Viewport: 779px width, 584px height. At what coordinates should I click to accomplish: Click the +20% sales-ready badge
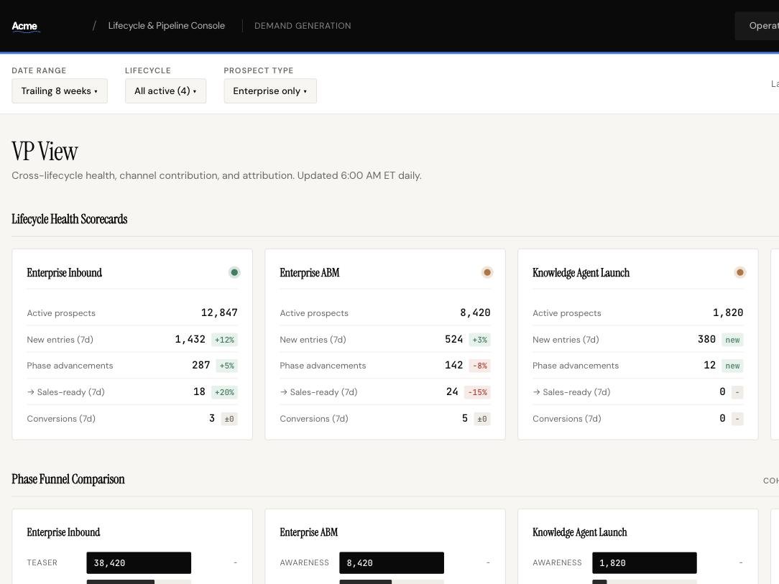click(x=224, y=392)
